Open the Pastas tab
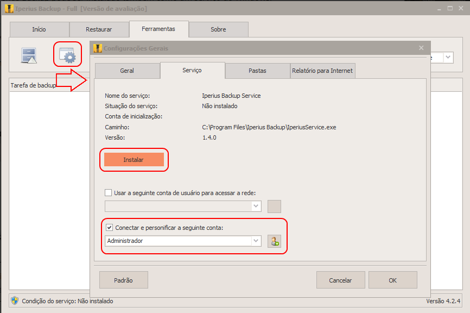This screenshot has height=313, width=470. coord(257,71)
